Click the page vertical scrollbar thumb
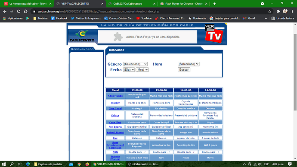The image size is (297, 167). tap(295, 72)
